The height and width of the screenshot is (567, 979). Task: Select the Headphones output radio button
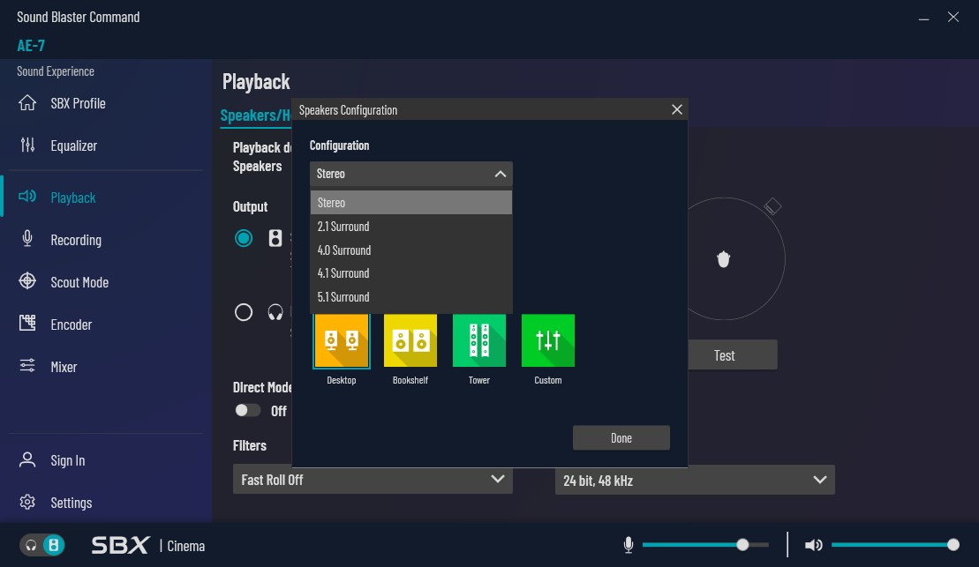pyautogui.click(x=244, y=312)
